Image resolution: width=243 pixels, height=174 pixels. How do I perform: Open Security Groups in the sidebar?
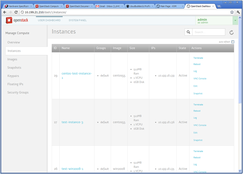pos(18,93)
